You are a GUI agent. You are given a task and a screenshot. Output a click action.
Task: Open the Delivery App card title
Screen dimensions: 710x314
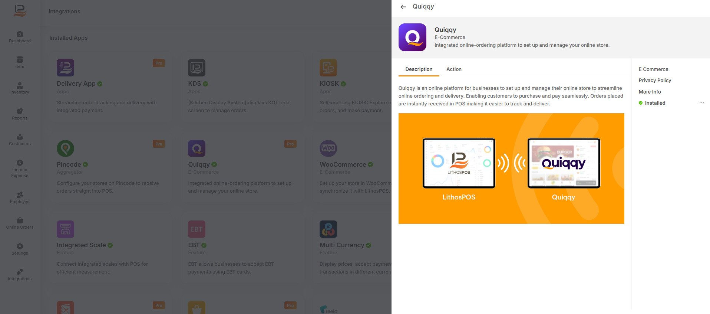[x=76, y=84]
